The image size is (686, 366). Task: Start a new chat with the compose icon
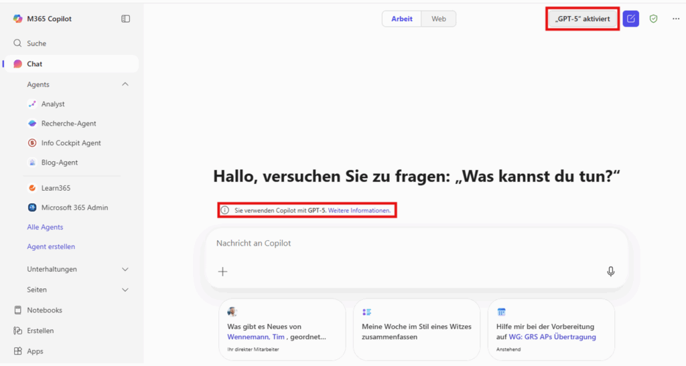point(631,19)
